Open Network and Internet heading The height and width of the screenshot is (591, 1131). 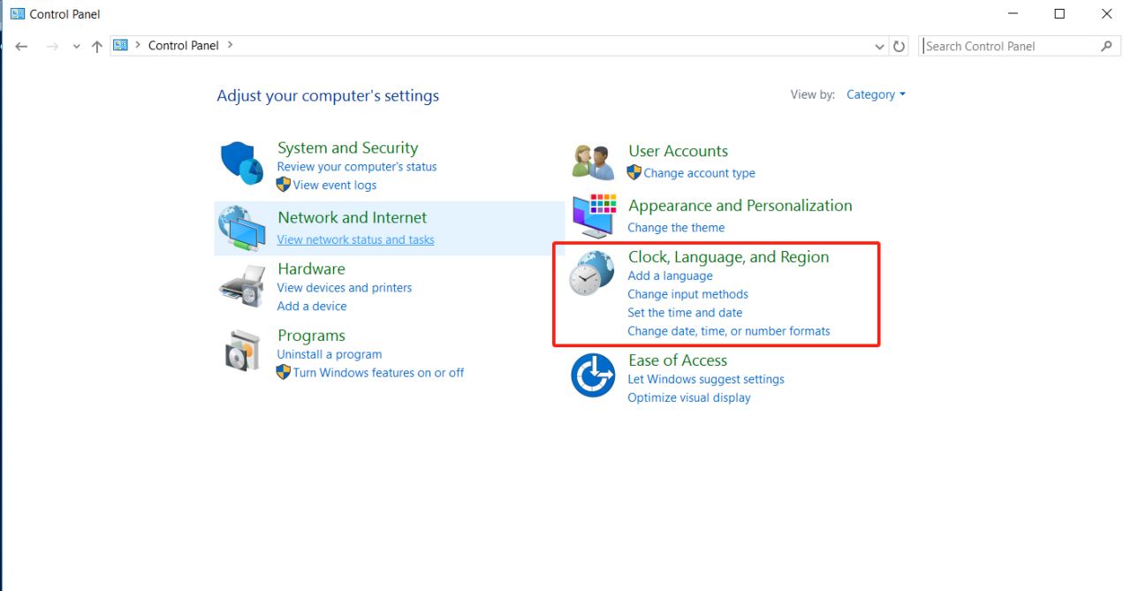[x=352, y=217]
